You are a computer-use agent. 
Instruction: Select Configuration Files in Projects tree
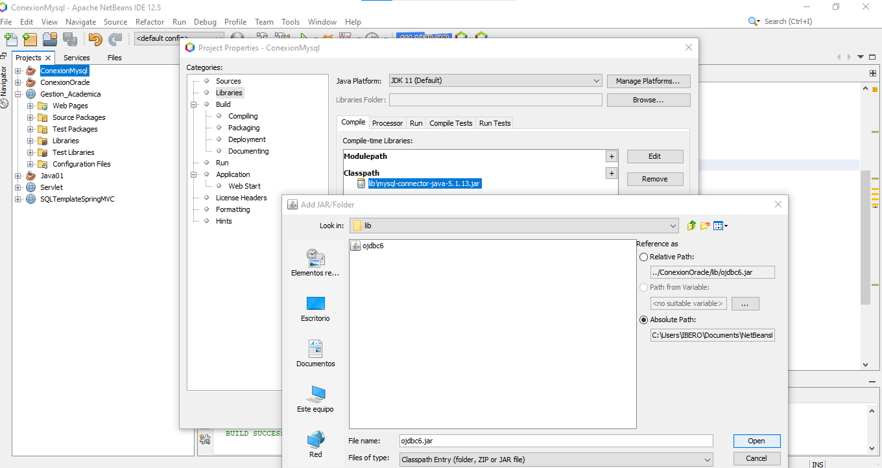82,164
